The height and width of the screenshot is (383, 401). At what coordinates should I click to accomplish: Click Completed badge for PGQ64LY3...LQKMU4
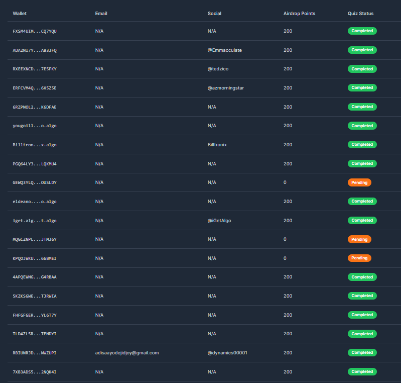coord(362,163)
